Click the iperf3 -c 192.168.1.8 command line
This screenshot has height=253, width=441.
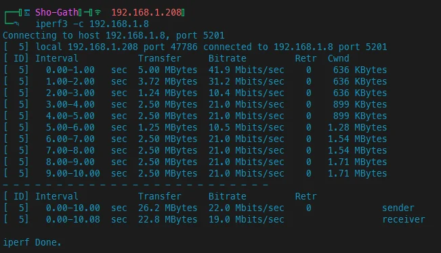click(92, 24)
